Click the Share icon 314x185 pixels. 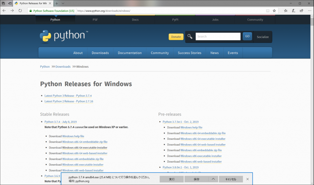click(301, 10)
